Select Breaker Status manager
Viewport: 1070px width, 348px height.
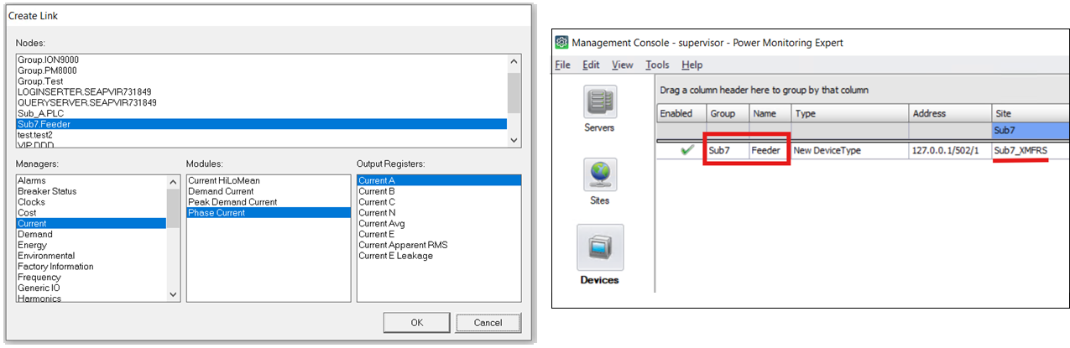click(x=91, y=191)
